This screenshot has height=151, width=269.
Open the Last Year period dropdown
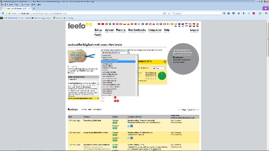point(159,68)
